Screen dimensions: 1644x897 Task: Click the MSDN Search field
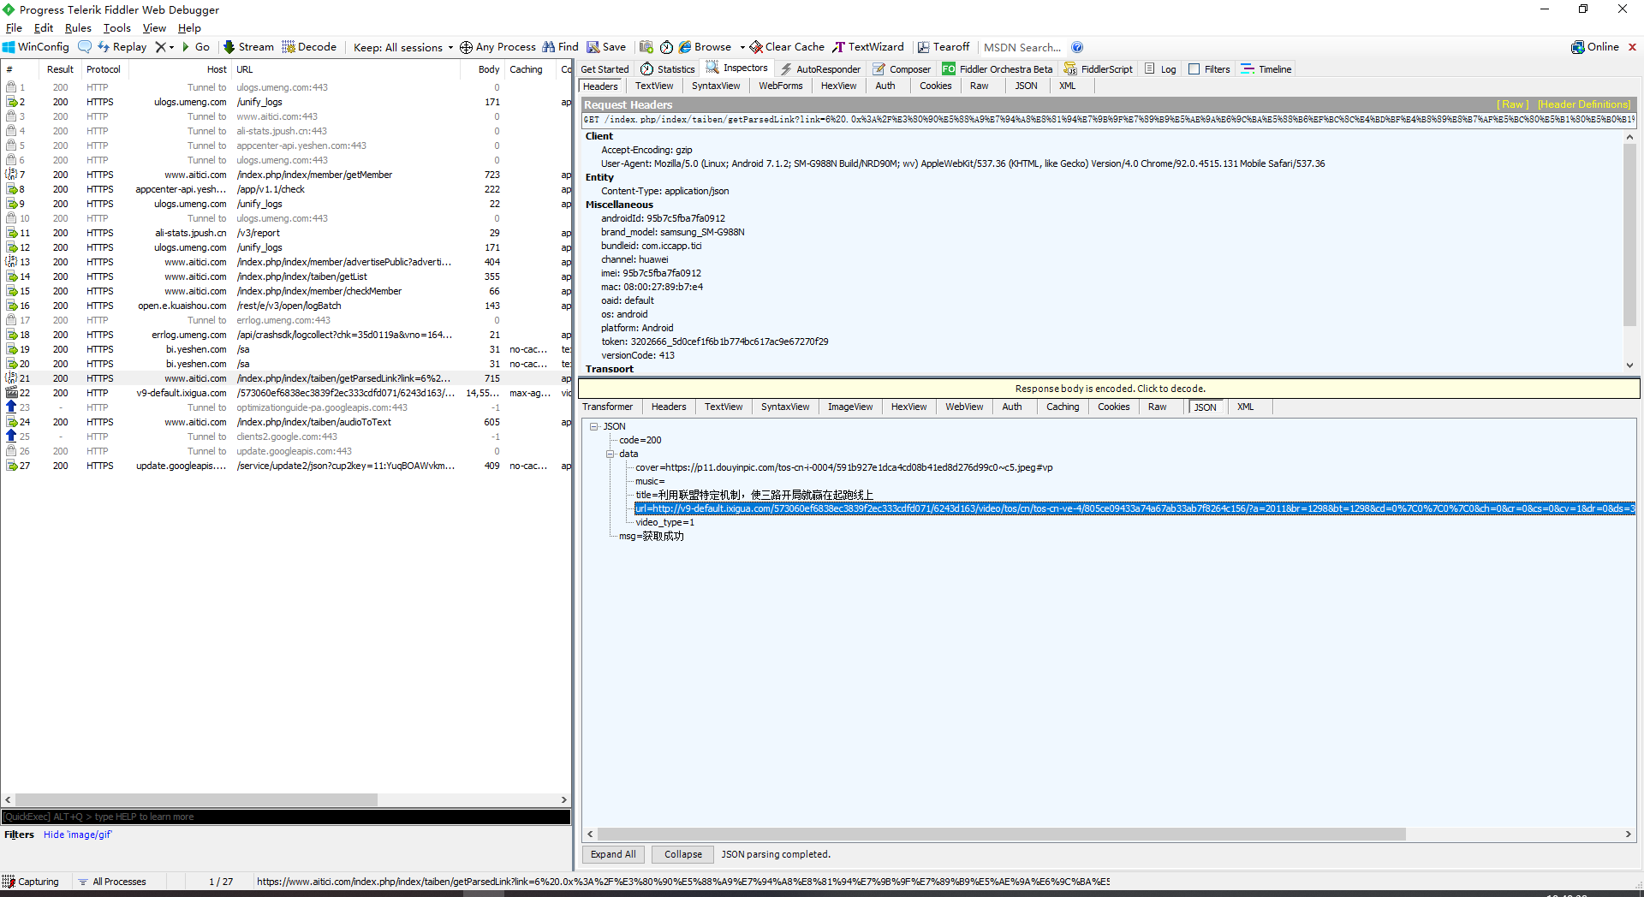[x=1022, y=47]
